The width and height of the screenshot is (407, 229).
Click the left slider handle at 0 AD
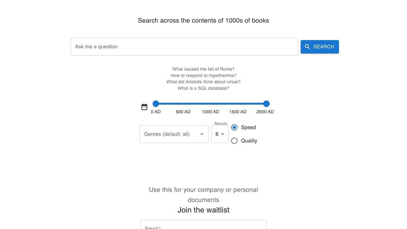click(155, 104)
